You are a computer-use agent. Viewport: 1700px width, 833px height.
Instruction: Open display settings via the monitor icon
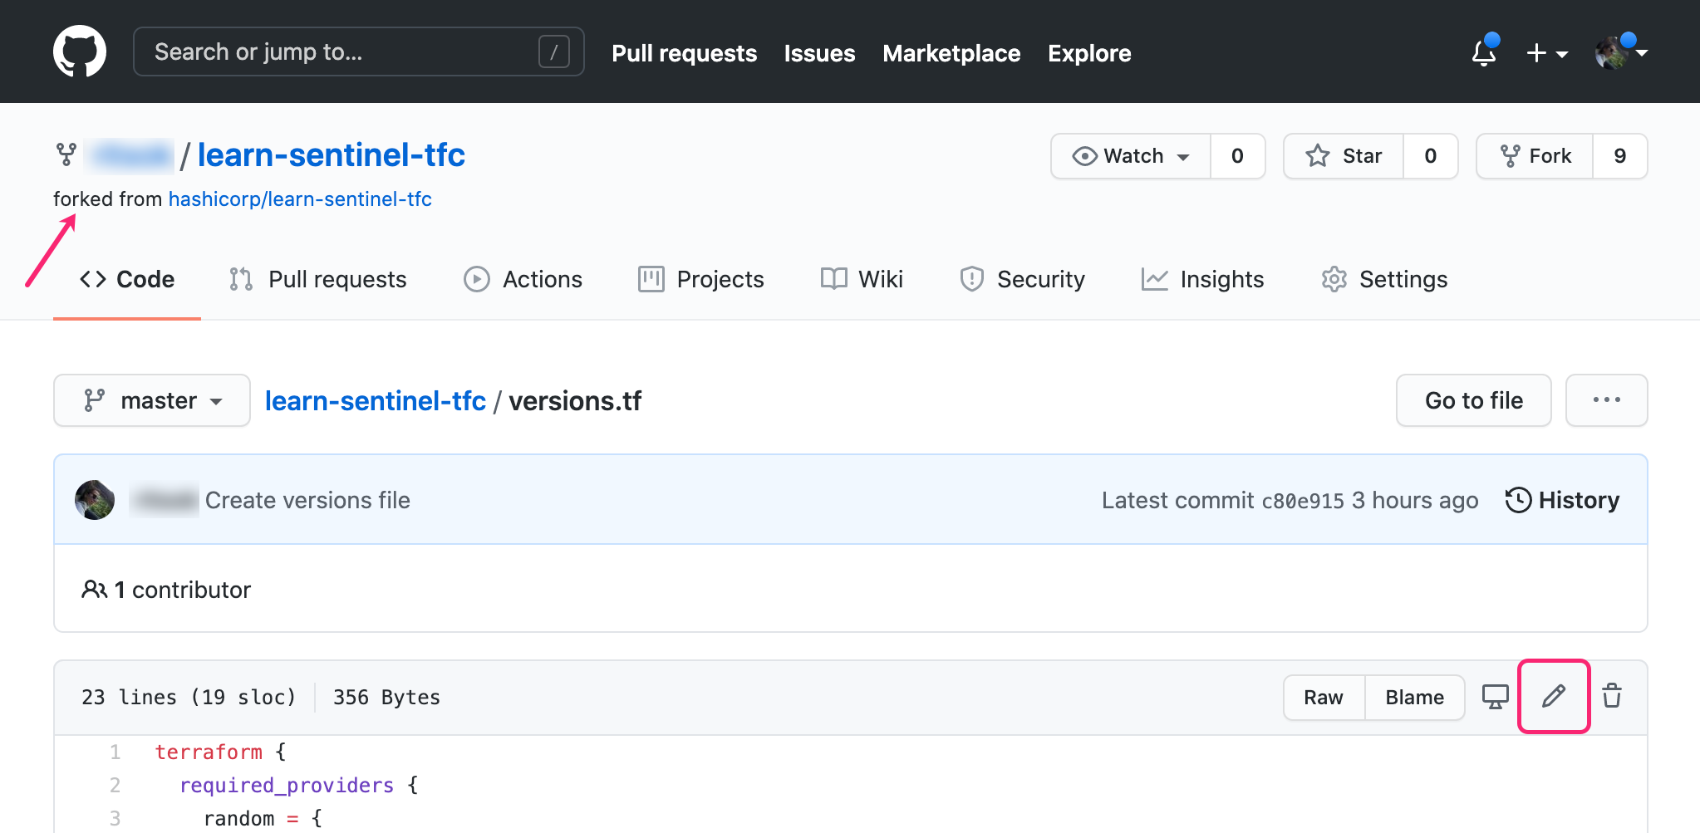(x=1495, y=697)
